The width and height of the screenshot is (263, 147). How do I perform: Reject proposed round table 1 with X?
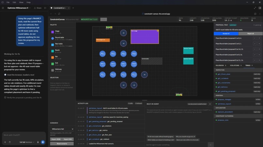pyautogui.click(x=259, y=38)
